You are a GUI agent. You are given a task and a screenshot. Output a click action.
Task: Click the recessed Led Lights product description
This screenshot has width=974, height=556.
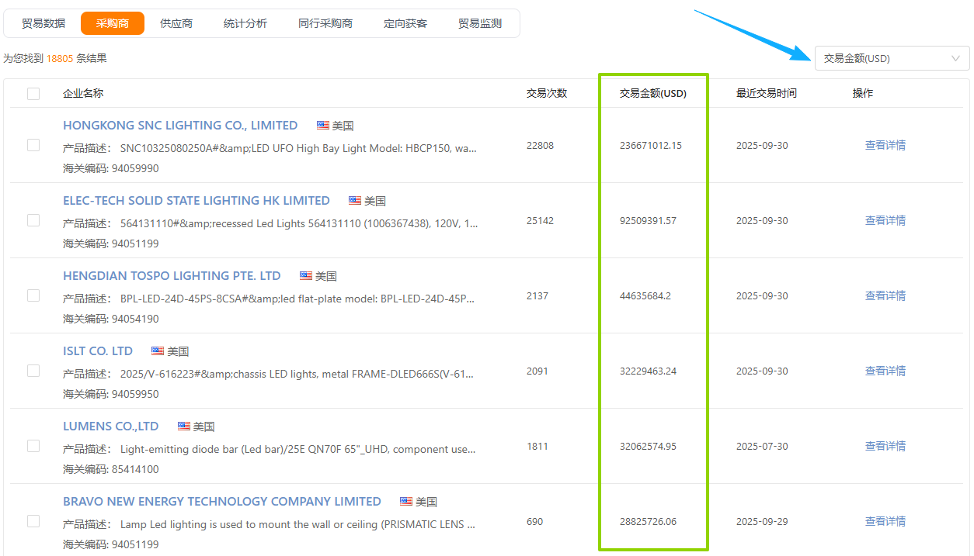(x=299, y=223)
